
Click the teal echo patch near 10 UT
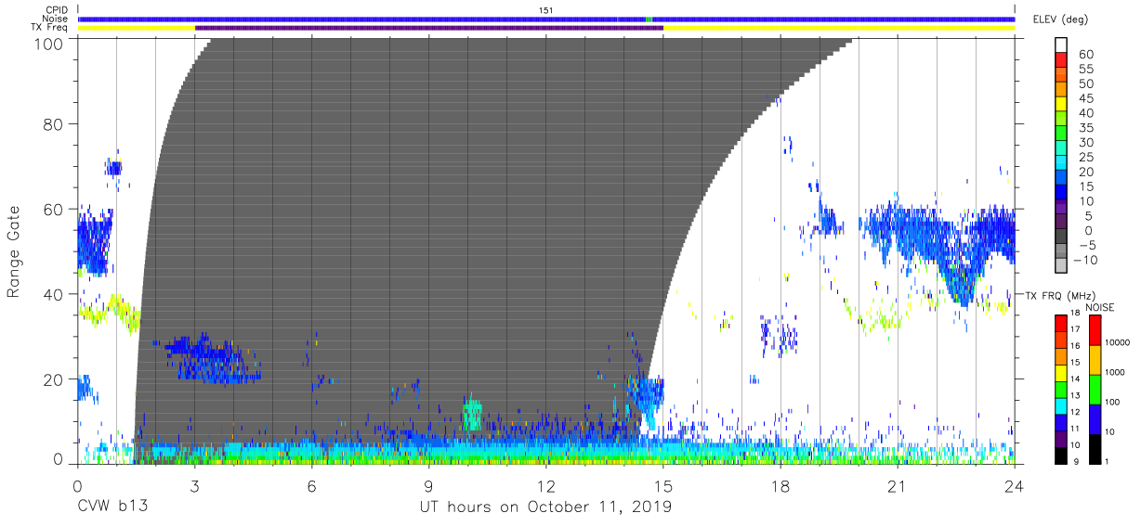472,414
